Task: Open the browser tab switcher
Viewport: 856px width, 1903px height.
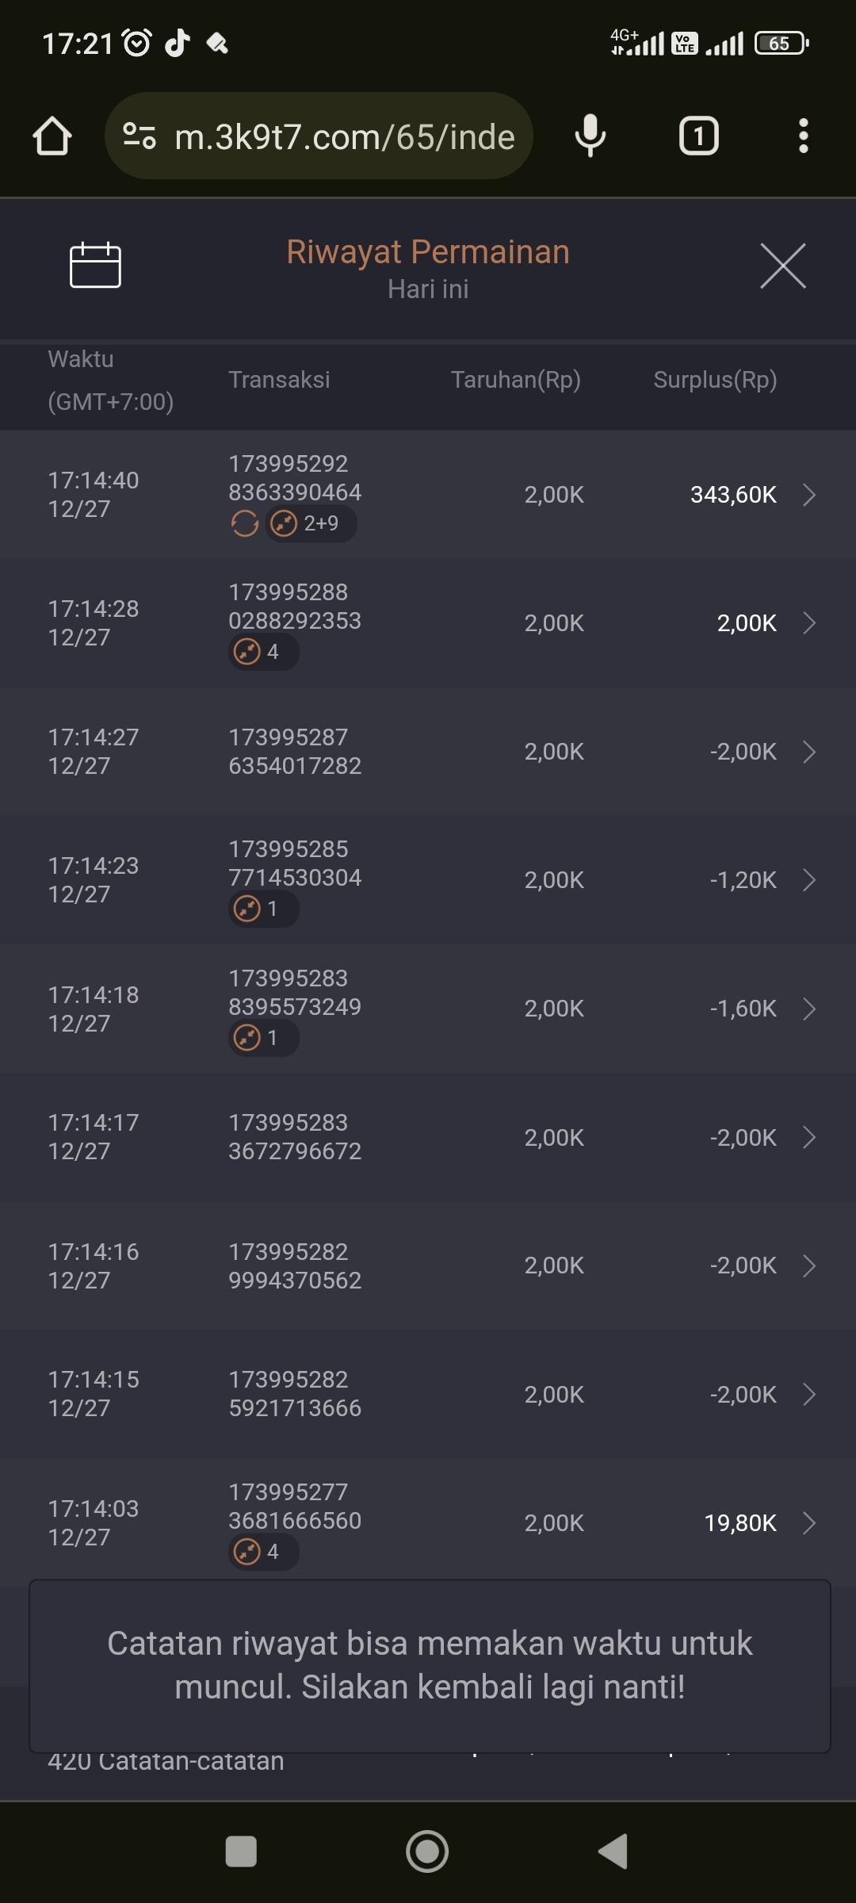Action: [x=698, y=136]
